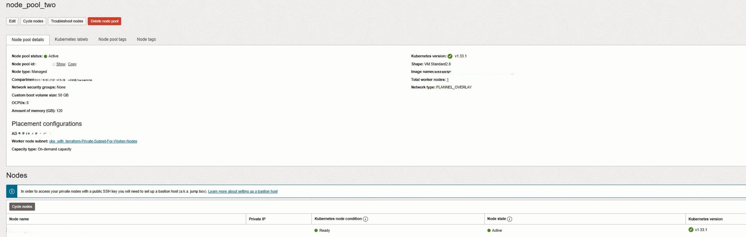Click the Shape value VM.Standard2.8
The height and width of the screenshot is (237, 746).
[x=437, y=64]
